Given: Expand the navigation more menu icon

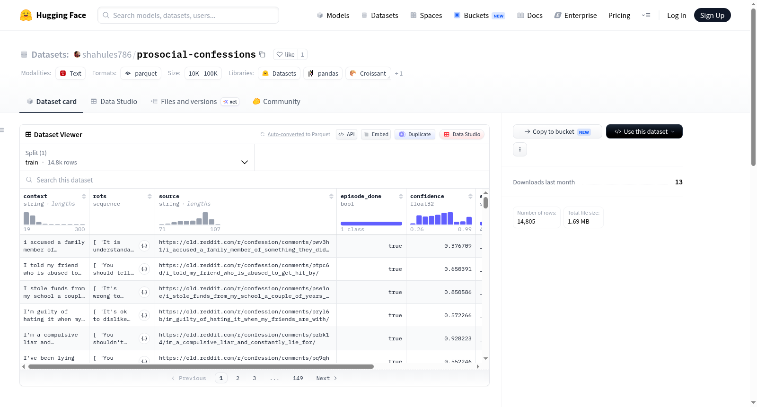Looking at the screenshot, I should tap(646, 15).
